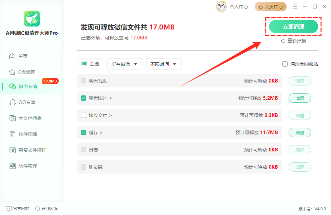The width and height of the screenshot is (331, 215).
Task: Click the Home house icon in the sidebar
Action: tap(12, 56)
